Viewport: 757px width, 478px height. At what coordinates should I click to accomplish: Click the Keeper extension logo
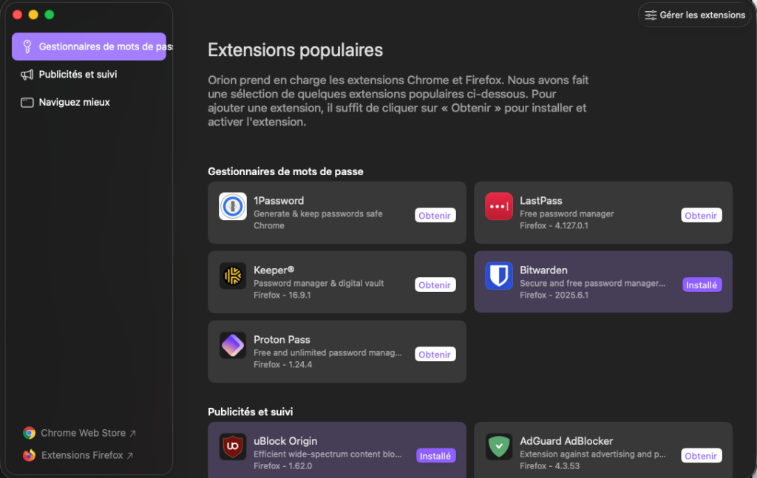[x=233, y=276]
